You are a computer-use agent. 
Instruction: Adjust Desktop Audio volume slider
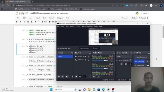pyautogui.click(x=99, y=61)
